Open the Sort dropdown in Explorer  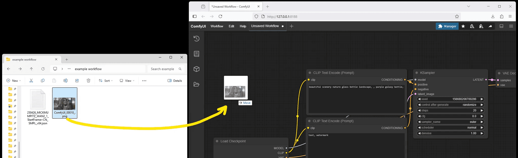106,81
